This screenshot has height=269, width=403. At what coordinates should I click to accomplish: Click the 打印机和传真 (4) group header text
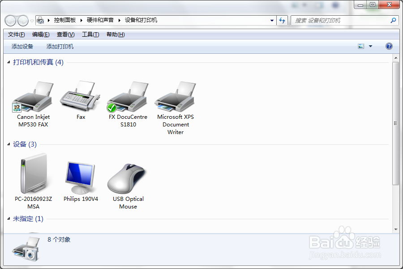click(x=39, y=62)
